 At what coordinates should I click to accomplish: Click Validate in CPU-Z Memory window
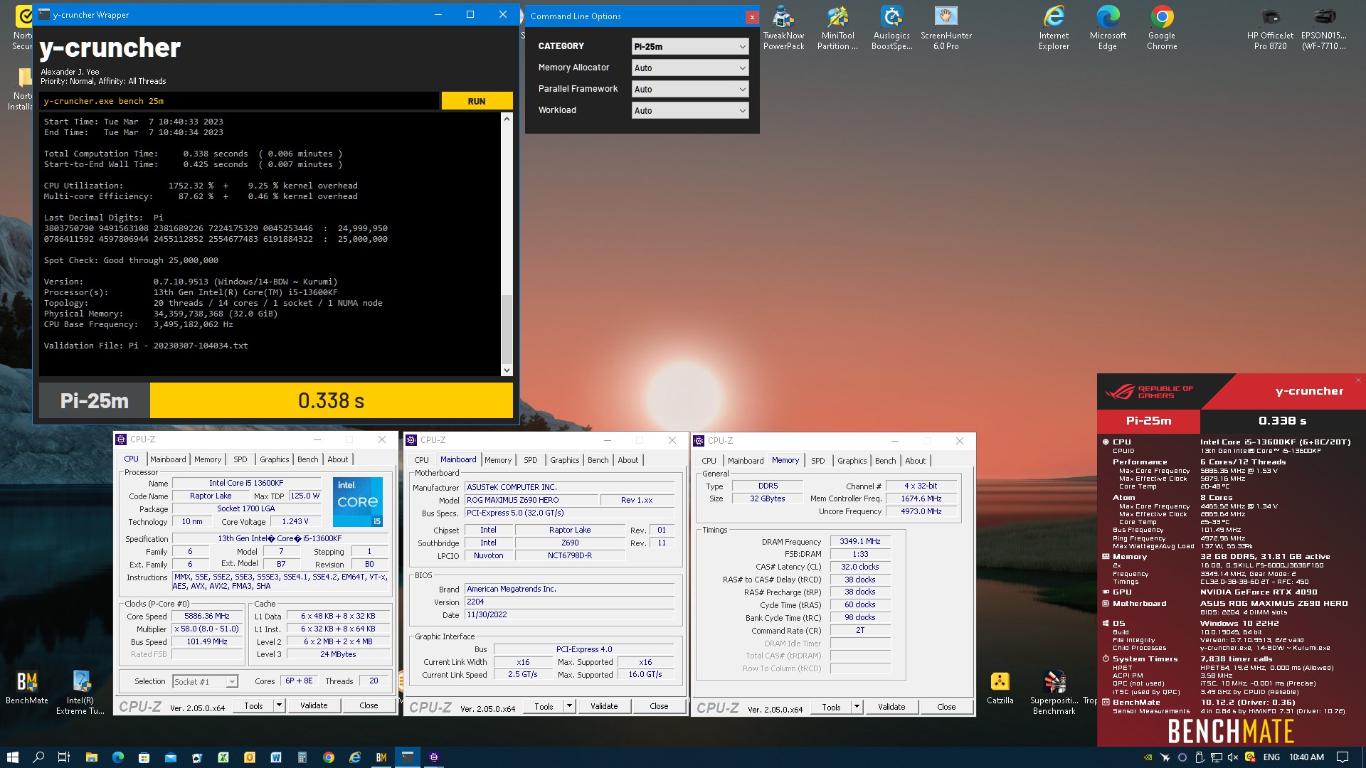pyautogui.click(x=891, y=707)
